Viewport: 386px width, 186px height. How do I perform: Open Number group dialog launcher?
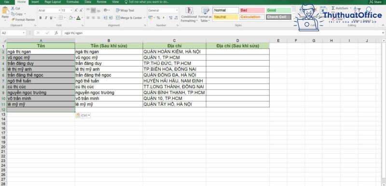click(x=177, y=26)
